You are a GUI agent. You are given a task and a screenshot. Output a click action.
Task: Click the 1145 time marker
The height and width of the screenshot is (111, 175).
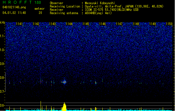pos(86,24)
